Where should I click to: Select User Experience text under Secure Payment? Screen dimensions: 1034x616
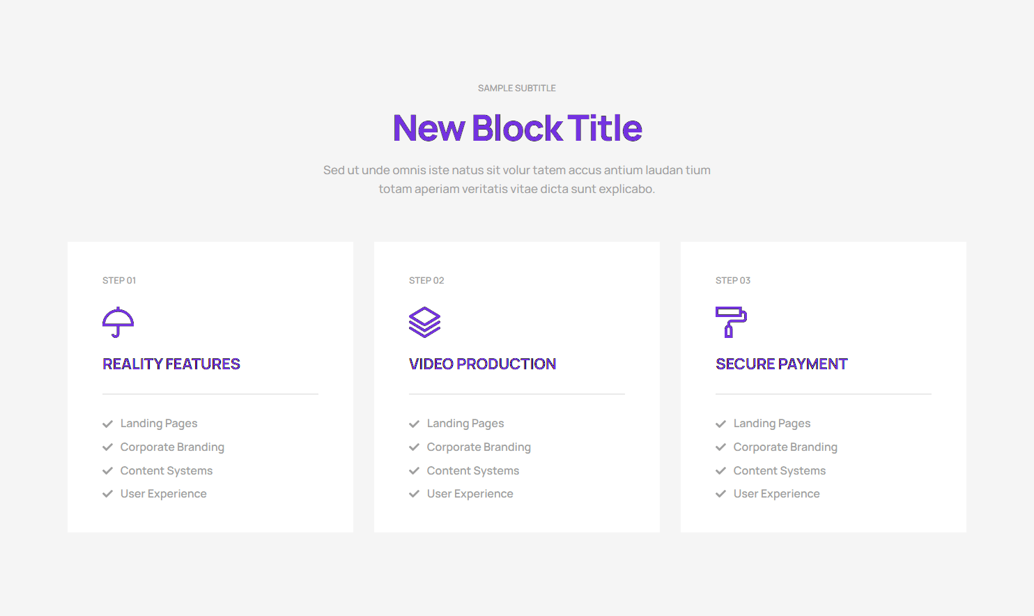(x=776, y=494)
